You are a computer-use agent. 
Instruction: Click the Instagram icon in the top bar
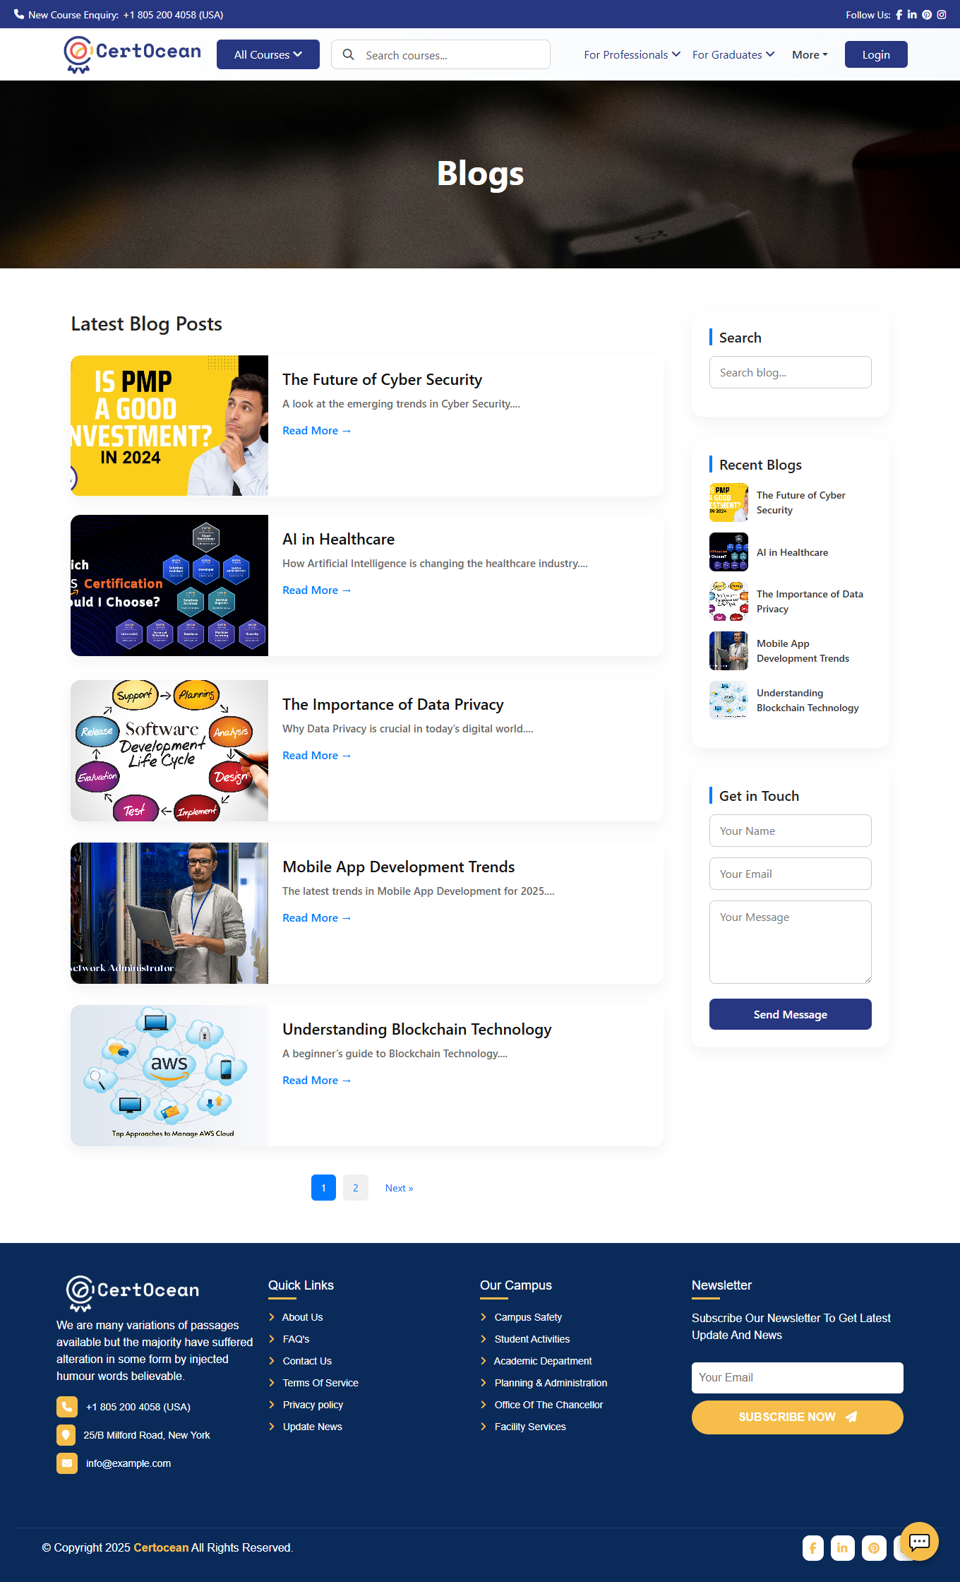pyautogui.click(x=942, y=15)
